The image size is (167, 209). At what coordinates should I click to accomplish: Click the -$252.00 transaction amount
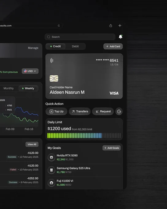click(33, 178)
